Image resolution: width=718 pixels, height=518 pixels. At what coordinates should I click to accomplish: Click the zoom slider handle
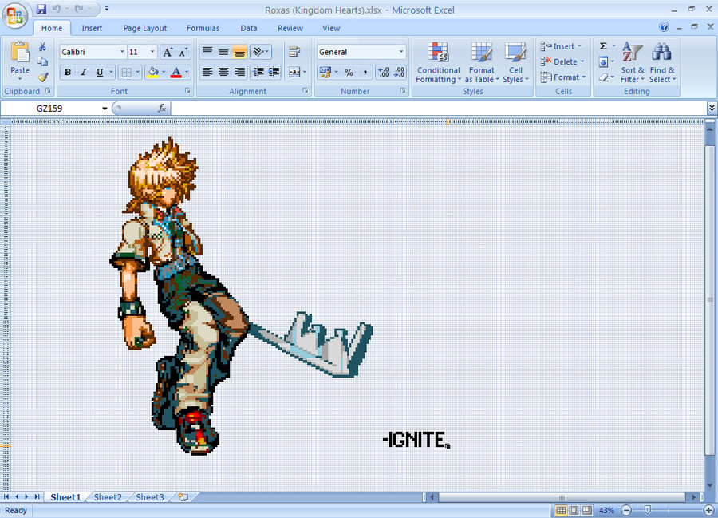(x=647, y=510)
